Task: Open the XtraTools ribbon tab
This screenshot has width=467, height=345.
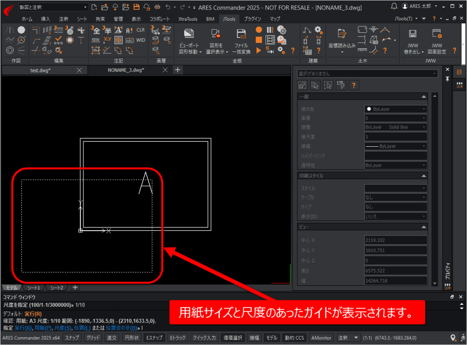Action: pos(188,19)
